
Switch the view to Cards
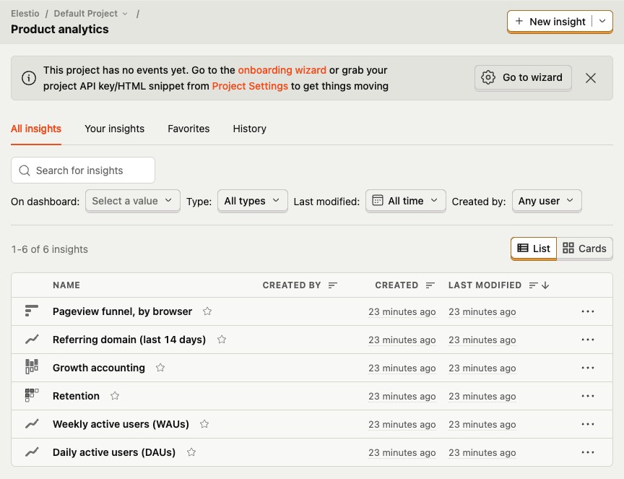[x=585, y=249]
